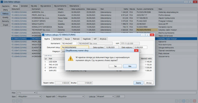The height and width of the screenshot is (103, 198).
Task: Open the Kontrahent tab of the invoice
Action: (57, 39)
